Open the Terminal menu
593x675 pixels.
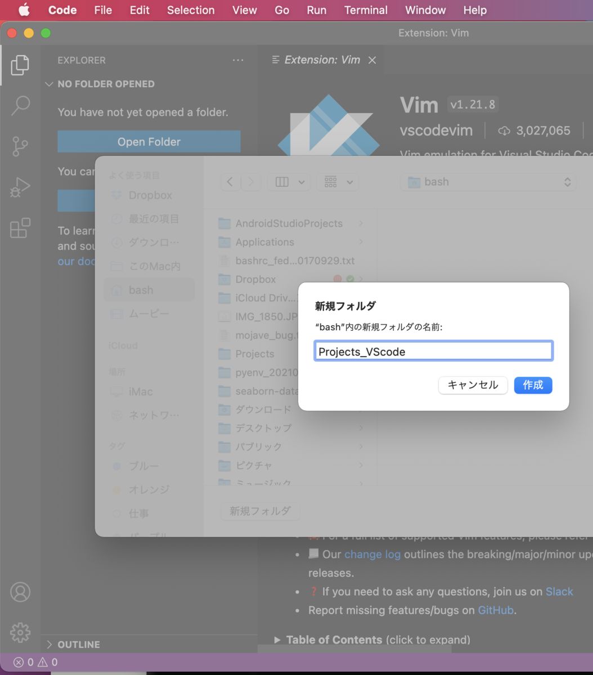coord(366,10)
